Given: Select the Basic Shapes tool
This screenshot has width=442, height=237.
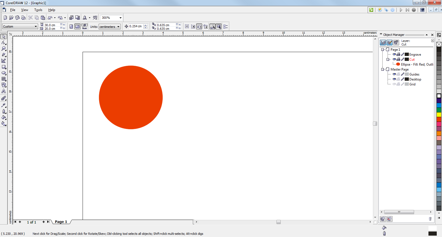Looking at the screenshot, I should [4, 85].
